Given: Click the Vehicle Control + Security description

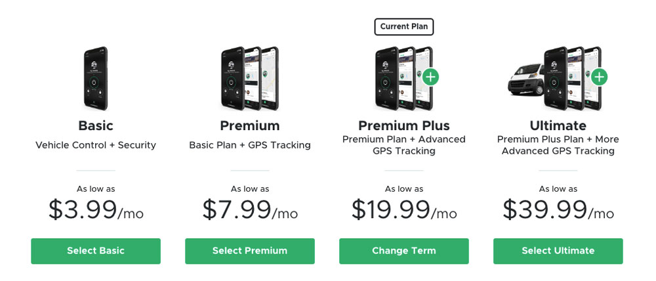Looking at the screenshot, I should pyautogui.click(x=96, y=145).
